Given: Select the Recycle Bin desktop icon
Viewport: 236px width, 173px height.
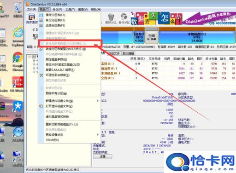Looking at the screenshot, I should (x=18, y=10).
